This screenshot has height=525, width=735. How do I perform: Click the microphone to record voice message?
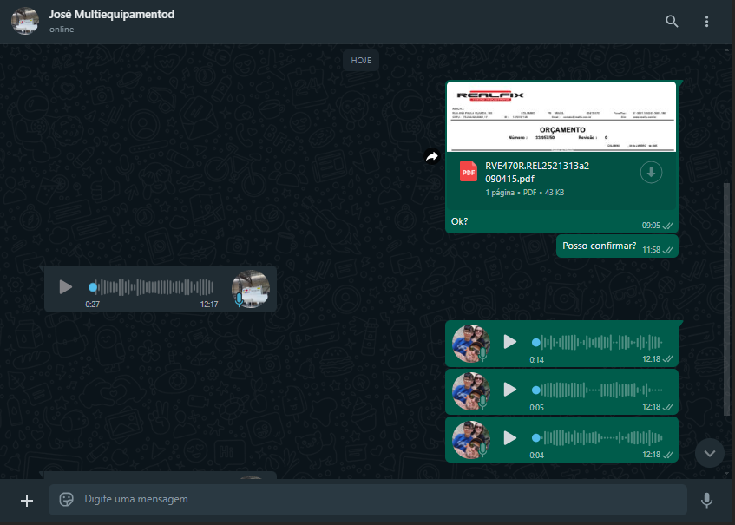(x=706, y=500)
